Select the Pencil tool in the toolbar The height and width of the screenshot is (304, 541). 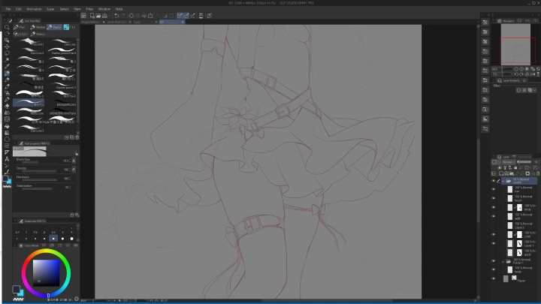(x=7, y=73)
